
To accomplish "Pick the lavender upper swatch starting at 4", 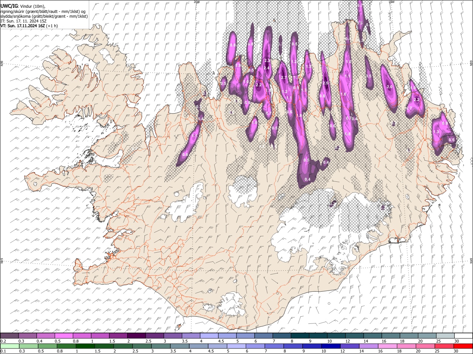I will click(x=209, y=336).
